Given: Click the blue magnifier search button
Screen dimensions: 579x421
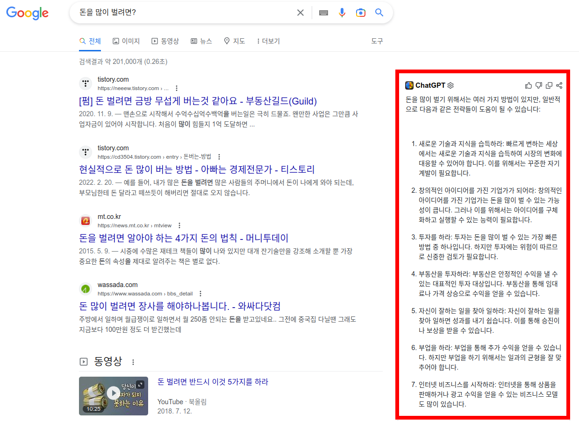Looking at the screenshot, I should (379, 13).
